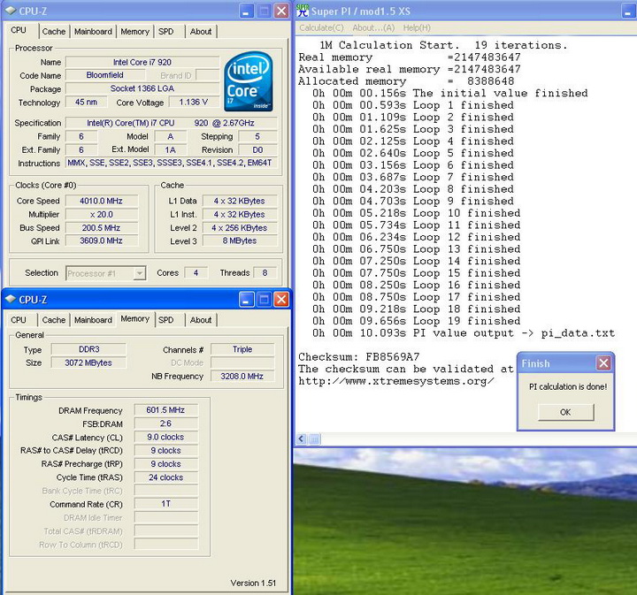Click the Core Voltage value 1.136 V
This screenshot has height=595, width=637.
click(194, 103)
